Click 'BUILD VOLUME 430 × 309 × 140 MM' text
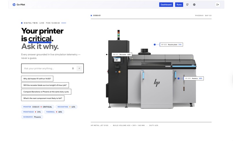Viewport: 233px width, 141px height. [129, 125]
